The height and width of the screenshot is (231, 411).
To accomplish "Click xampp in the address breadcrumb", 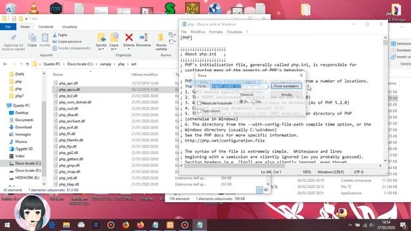I will coord(105,64).
